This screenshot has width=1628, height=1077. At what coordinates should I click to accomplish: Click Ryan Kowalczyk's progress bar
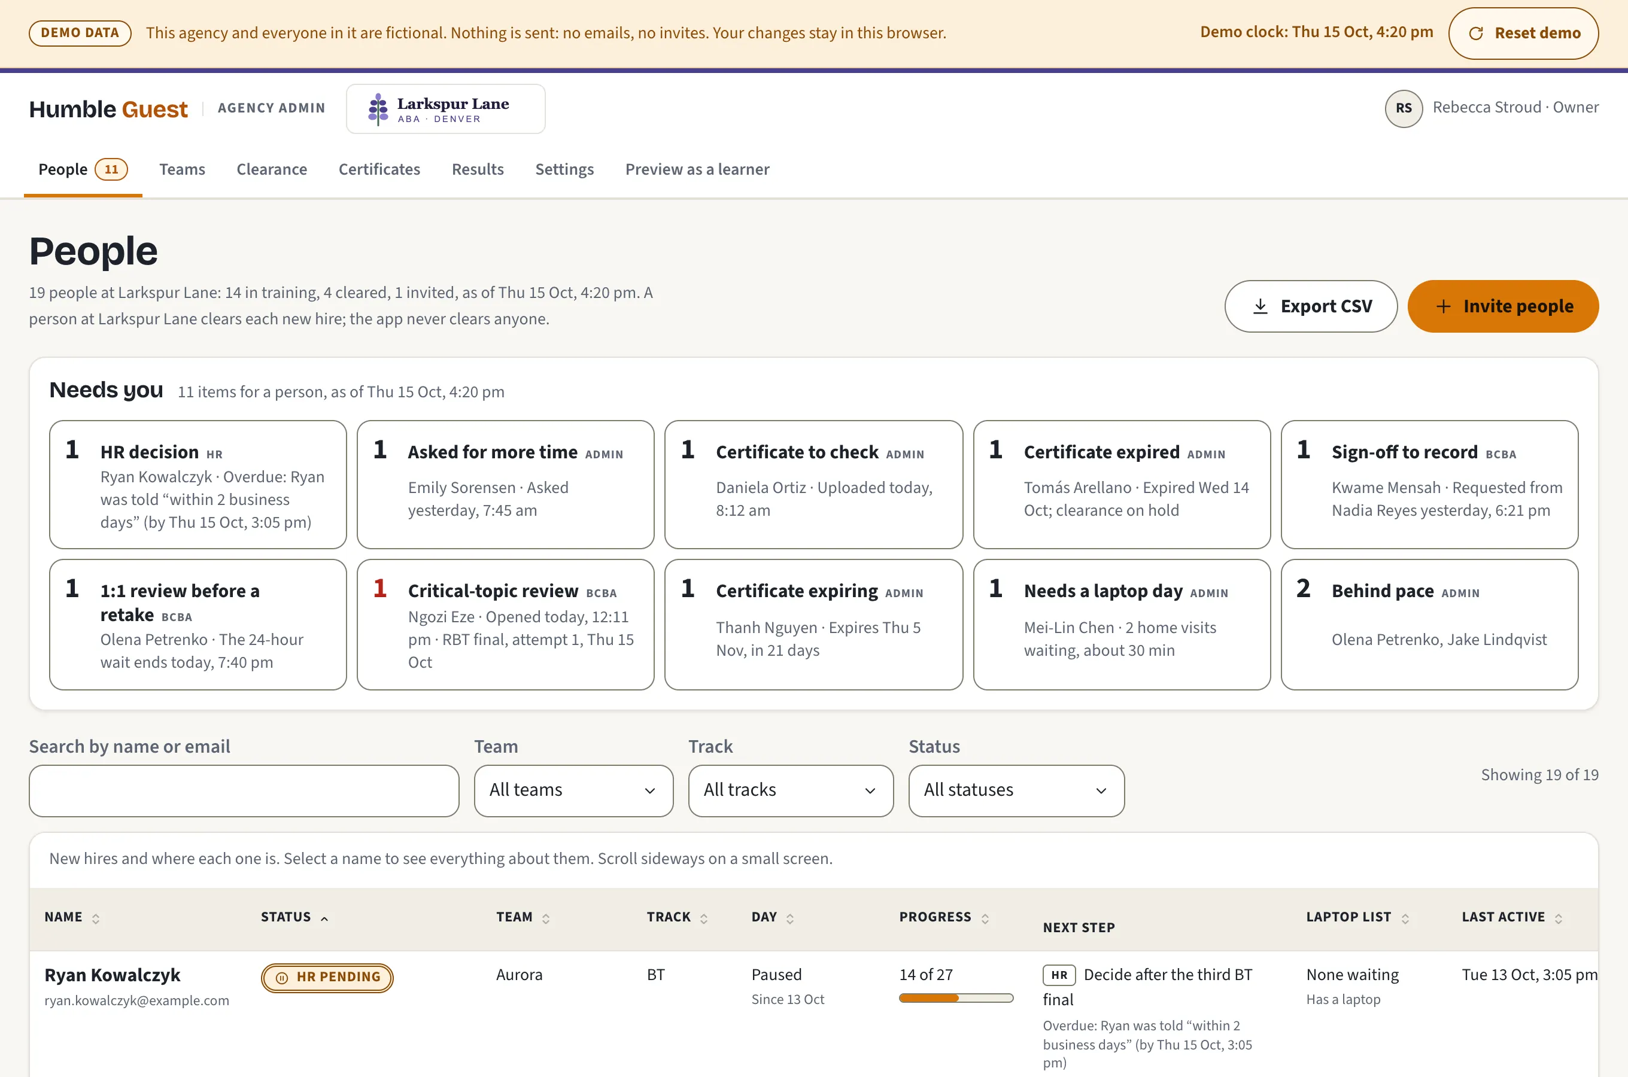coord(955,998)
